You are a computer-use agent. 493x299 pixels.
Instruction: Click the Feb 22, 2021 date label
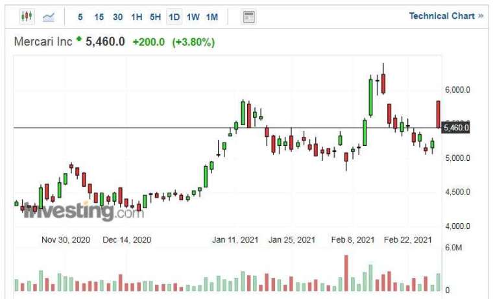click(x=408, y=240)
